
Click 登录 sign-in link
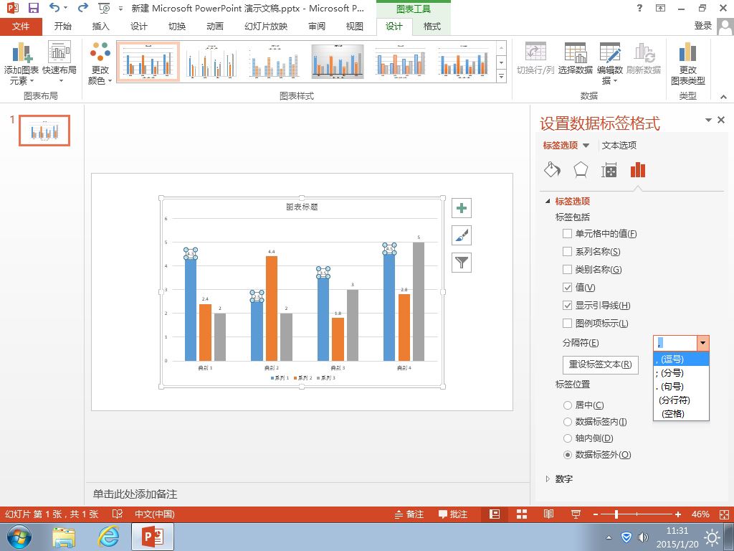coord(703,27)
